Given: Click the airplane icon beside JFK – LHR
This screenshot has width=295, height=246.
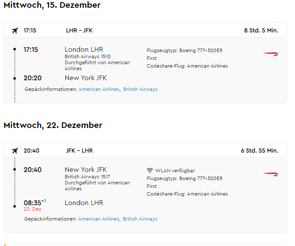Looking at the screenshot, I should (x=15, y=151).
